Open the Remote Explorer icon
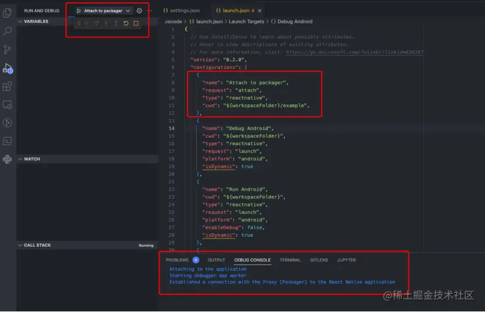485x312 pixels. pos(7,105)
